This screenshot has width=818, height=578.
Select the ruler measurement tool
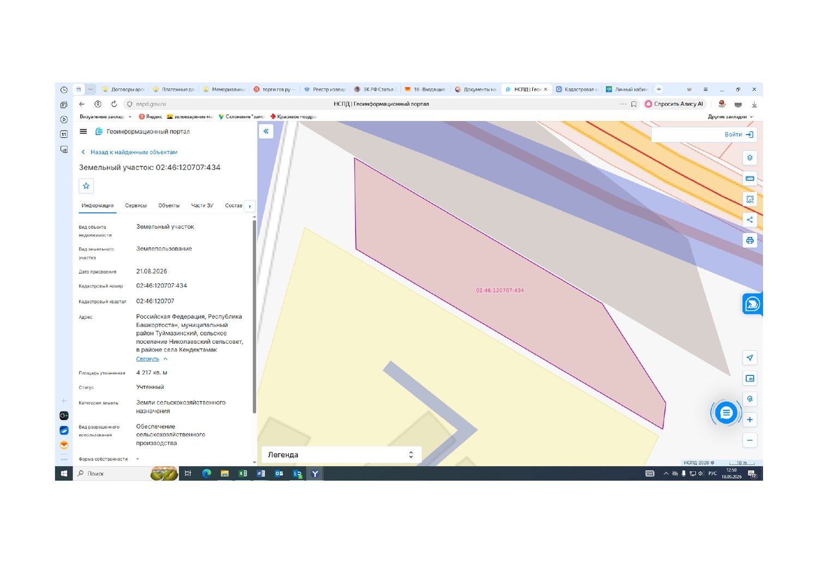tap(750, 178)
